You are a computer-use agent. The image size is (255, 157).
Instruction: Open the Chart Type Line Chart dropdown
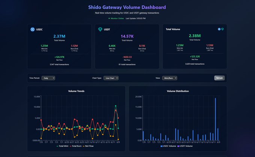(x=111, y=78)
